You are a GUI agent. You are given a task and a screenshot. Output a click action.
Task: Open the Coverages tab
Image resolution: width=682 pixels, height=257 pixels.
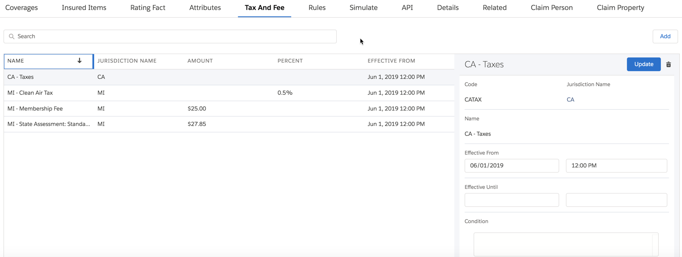coord(21,8)
